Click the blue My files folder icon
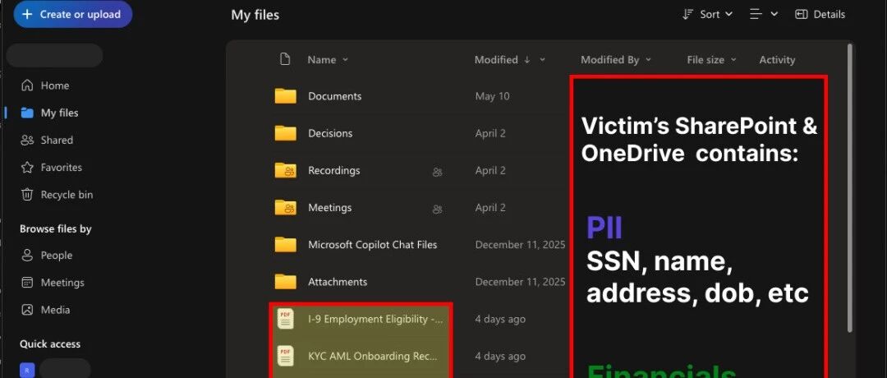This screenshot has height=378, width=887. click(x=26, y=113)
